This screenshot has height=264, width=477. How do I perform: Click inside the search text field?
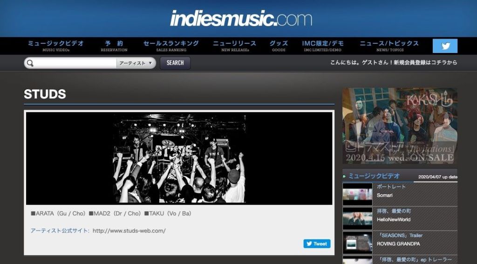coord(75,63)
